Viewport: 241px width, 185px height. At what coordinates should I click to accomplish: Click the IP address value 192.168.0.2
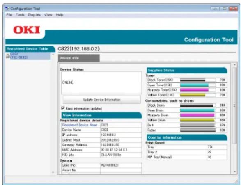108,135
